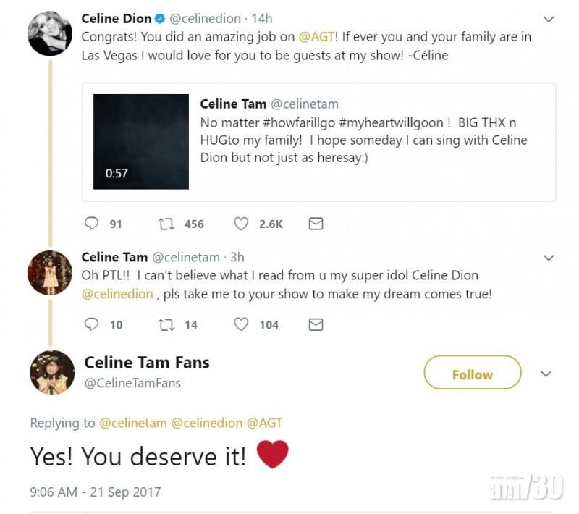Play the 0:57 video thumbnail
The height and width of the screenshot is (514, 579).
pyautogui.click(x=141, y=141)
